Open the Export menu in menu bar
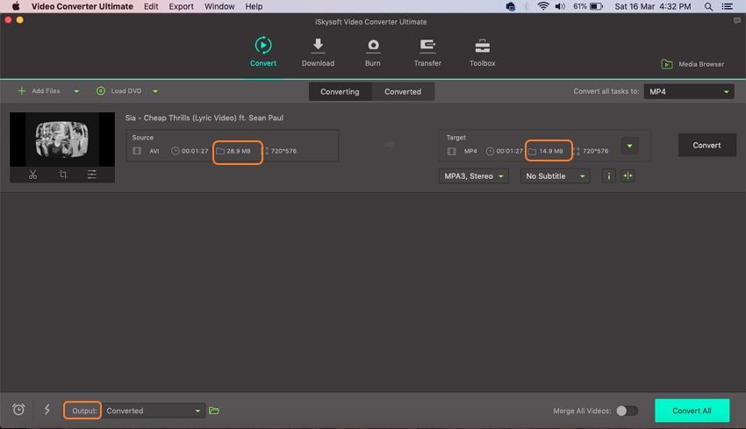 click(181, 6)
